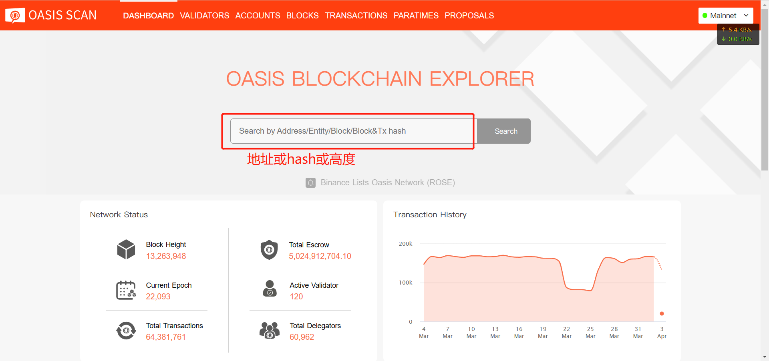Click the Current Epoch value 22,093
This screenshot has width=769, height=361.
click(158, 297)
